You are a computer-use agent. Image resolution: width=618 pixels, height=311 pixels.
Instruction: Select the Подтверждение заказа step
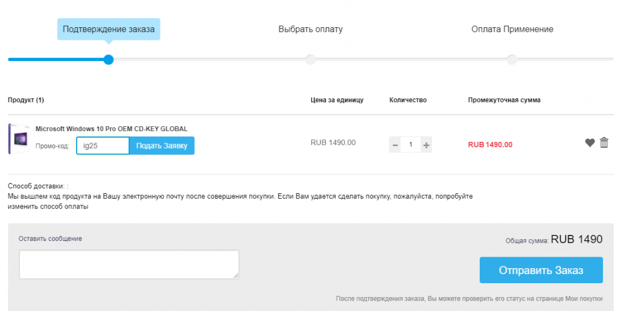pyautogui.click(x=109, y=29)
